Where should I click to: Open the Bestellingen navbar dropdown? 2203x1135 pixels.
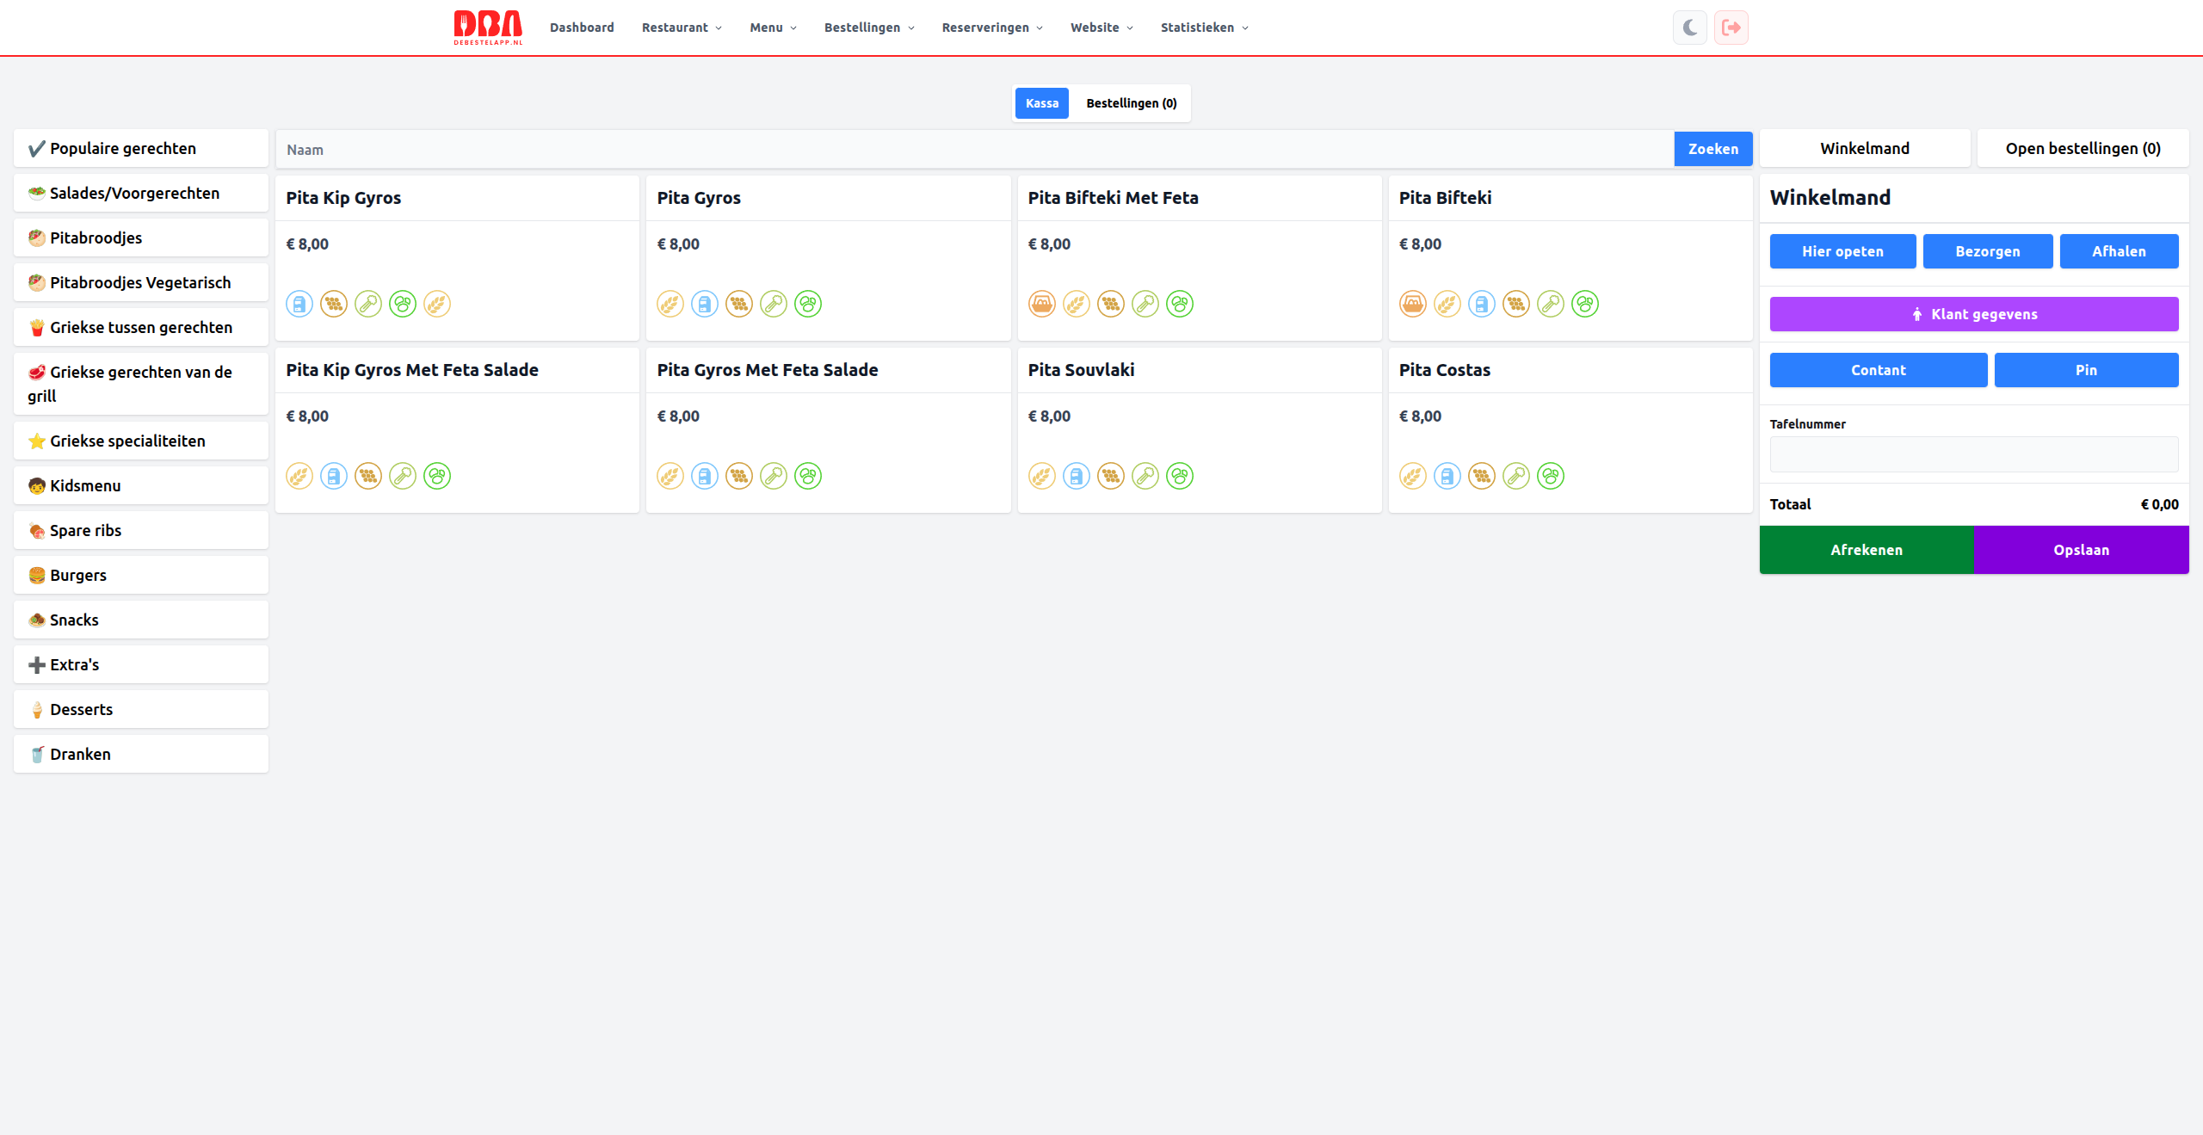click(x=869, y=28)
